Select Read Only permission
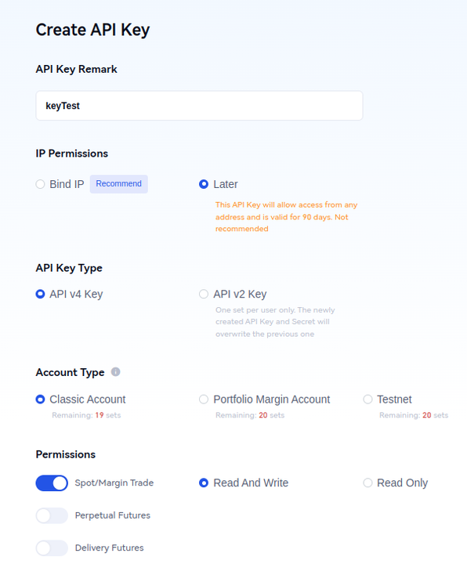This screenshot has width=467, height=564. (x=367, y=483)
